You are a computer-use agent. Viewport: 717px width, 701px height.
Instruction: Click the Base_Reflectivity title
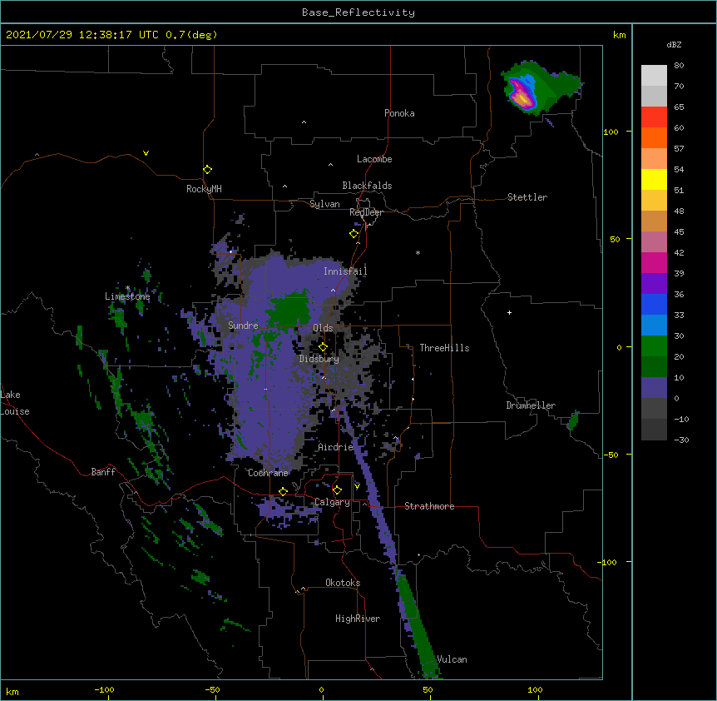click(358, 12)
